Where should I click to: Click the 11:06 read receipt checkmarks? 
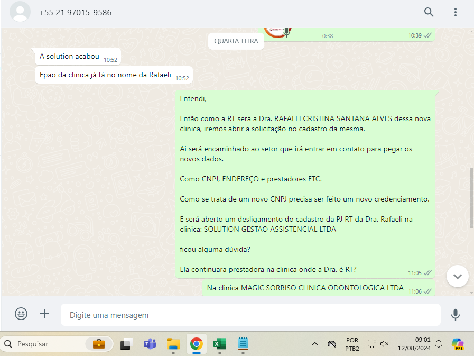427,291
